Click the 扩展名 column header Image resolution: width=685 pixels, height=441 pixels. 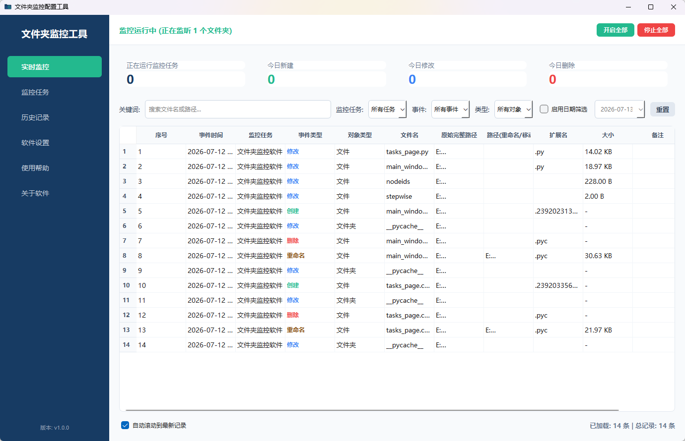pos(558,135)
